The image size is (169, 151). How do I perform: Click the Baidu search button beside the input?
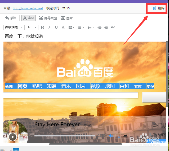pos(154,97)
